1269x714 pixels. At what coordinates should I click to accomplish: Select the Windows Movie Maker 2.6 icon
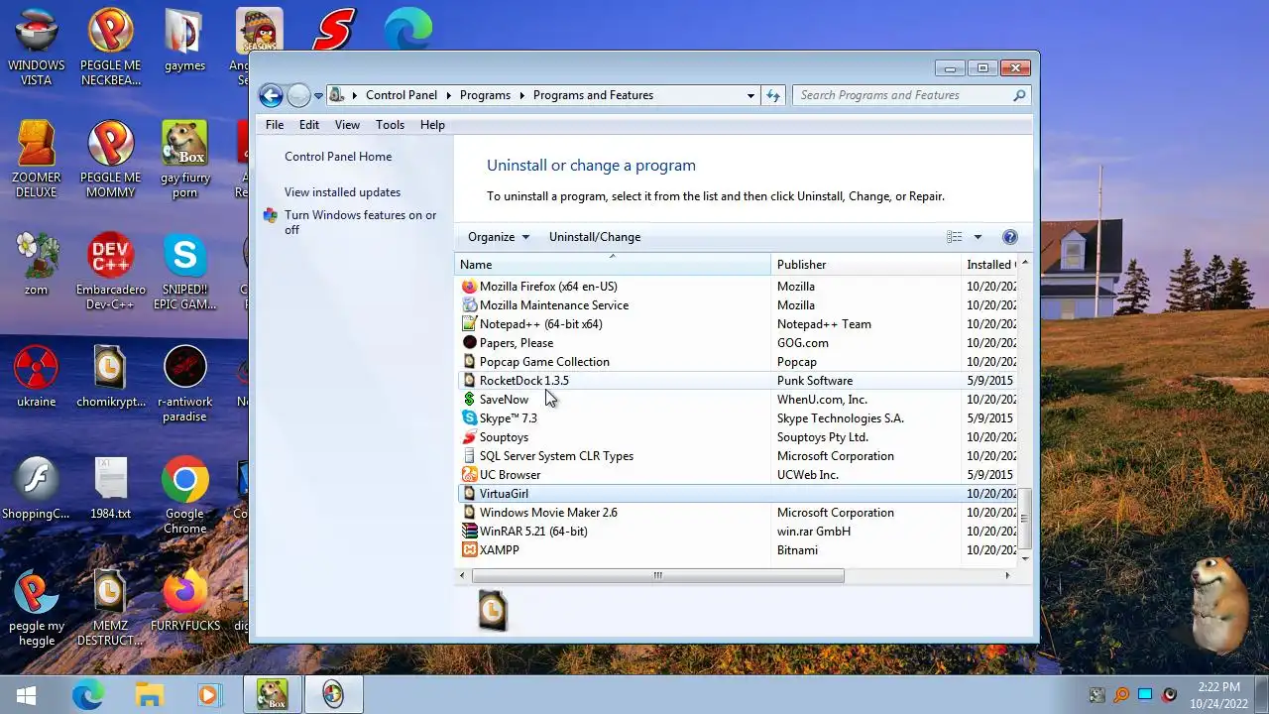pyautogui.click(x=470, y=513)
